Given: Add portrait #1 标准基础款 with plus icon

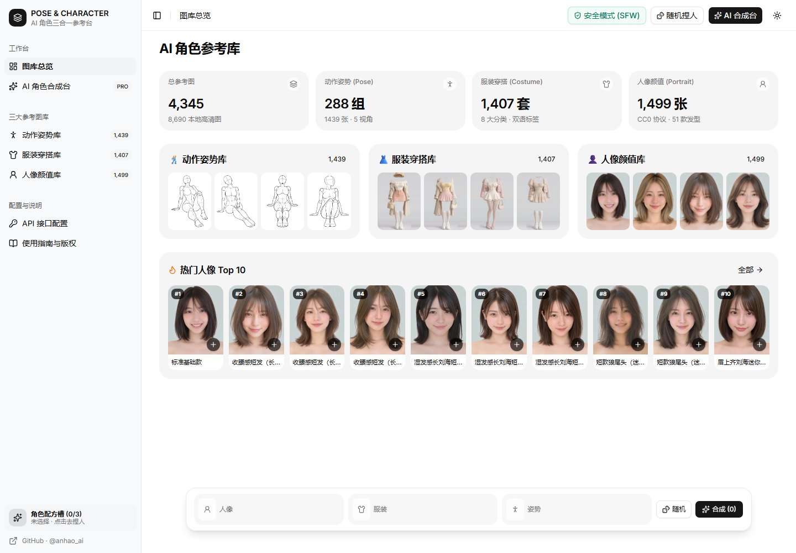Looking at the screenshot, I should 213,345.
